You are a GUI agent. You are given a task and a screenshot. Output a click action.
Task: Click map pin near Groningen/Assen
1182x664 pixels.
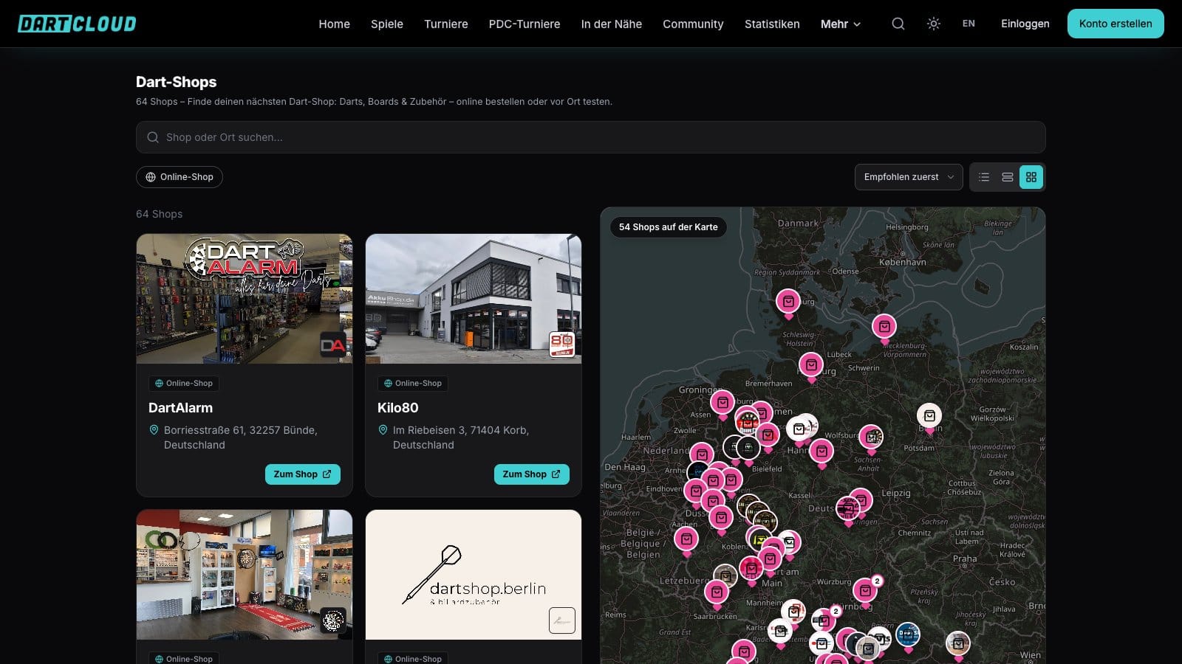click(x=722, y=403)
